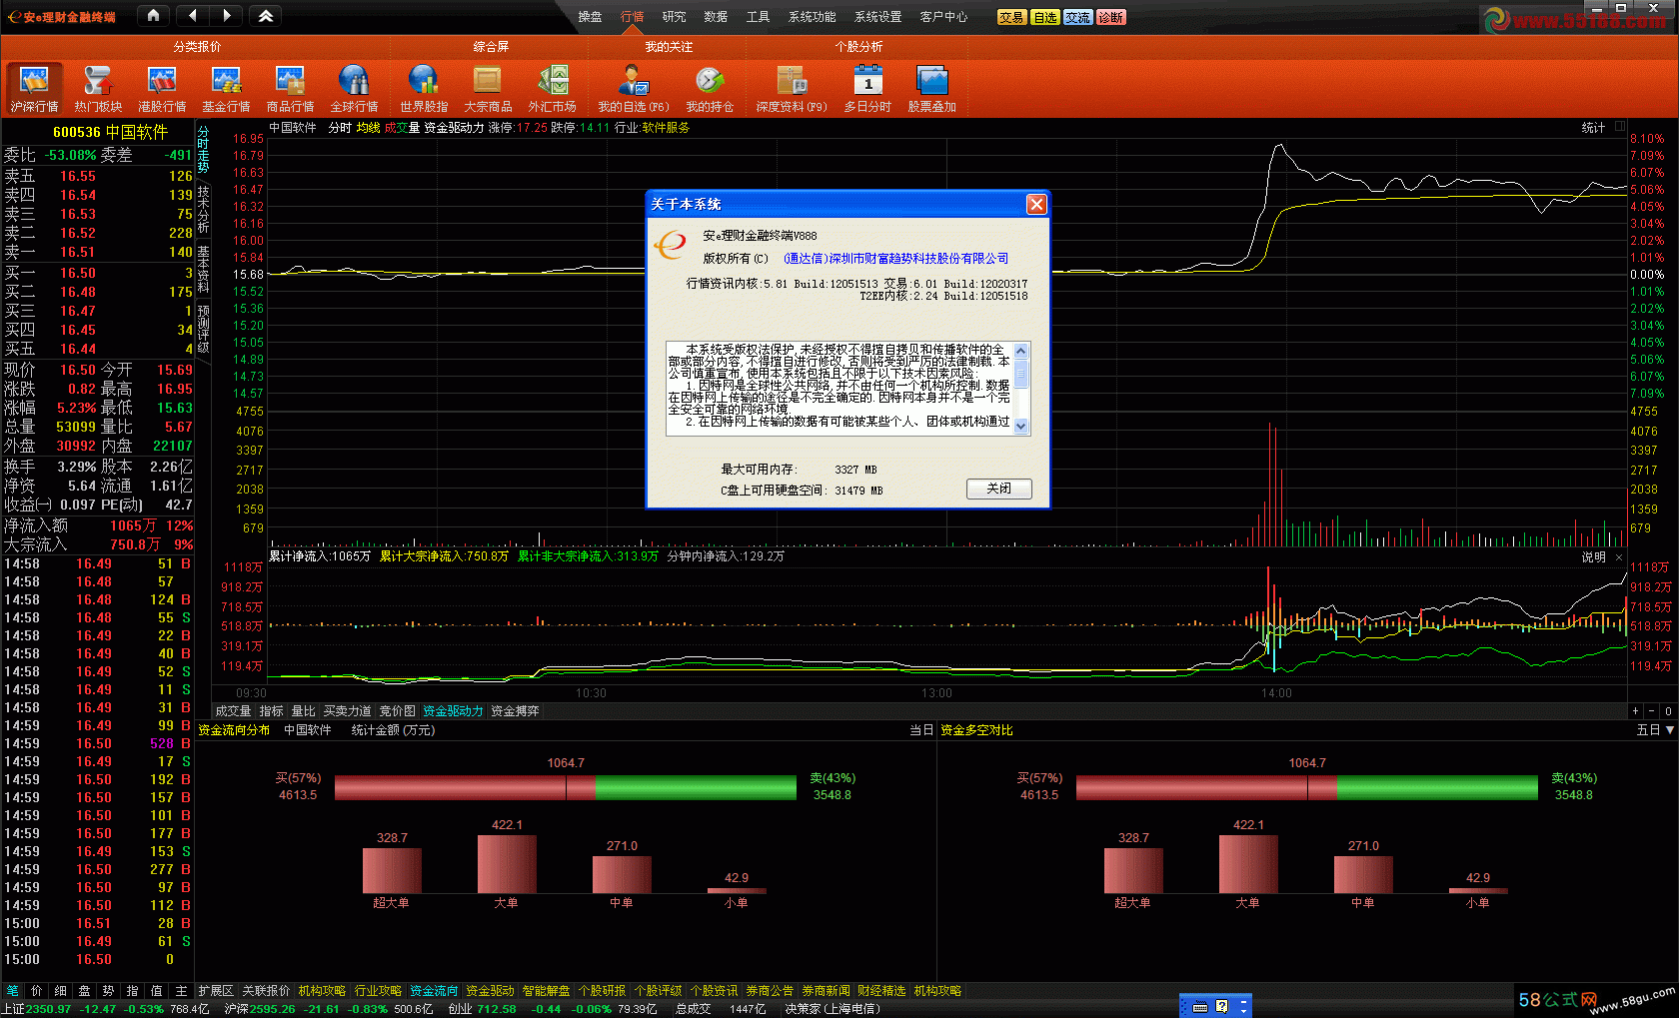Navigate forward with right arrow
The width and height of the screenshot is (1679, 1018).
point(227,15)
